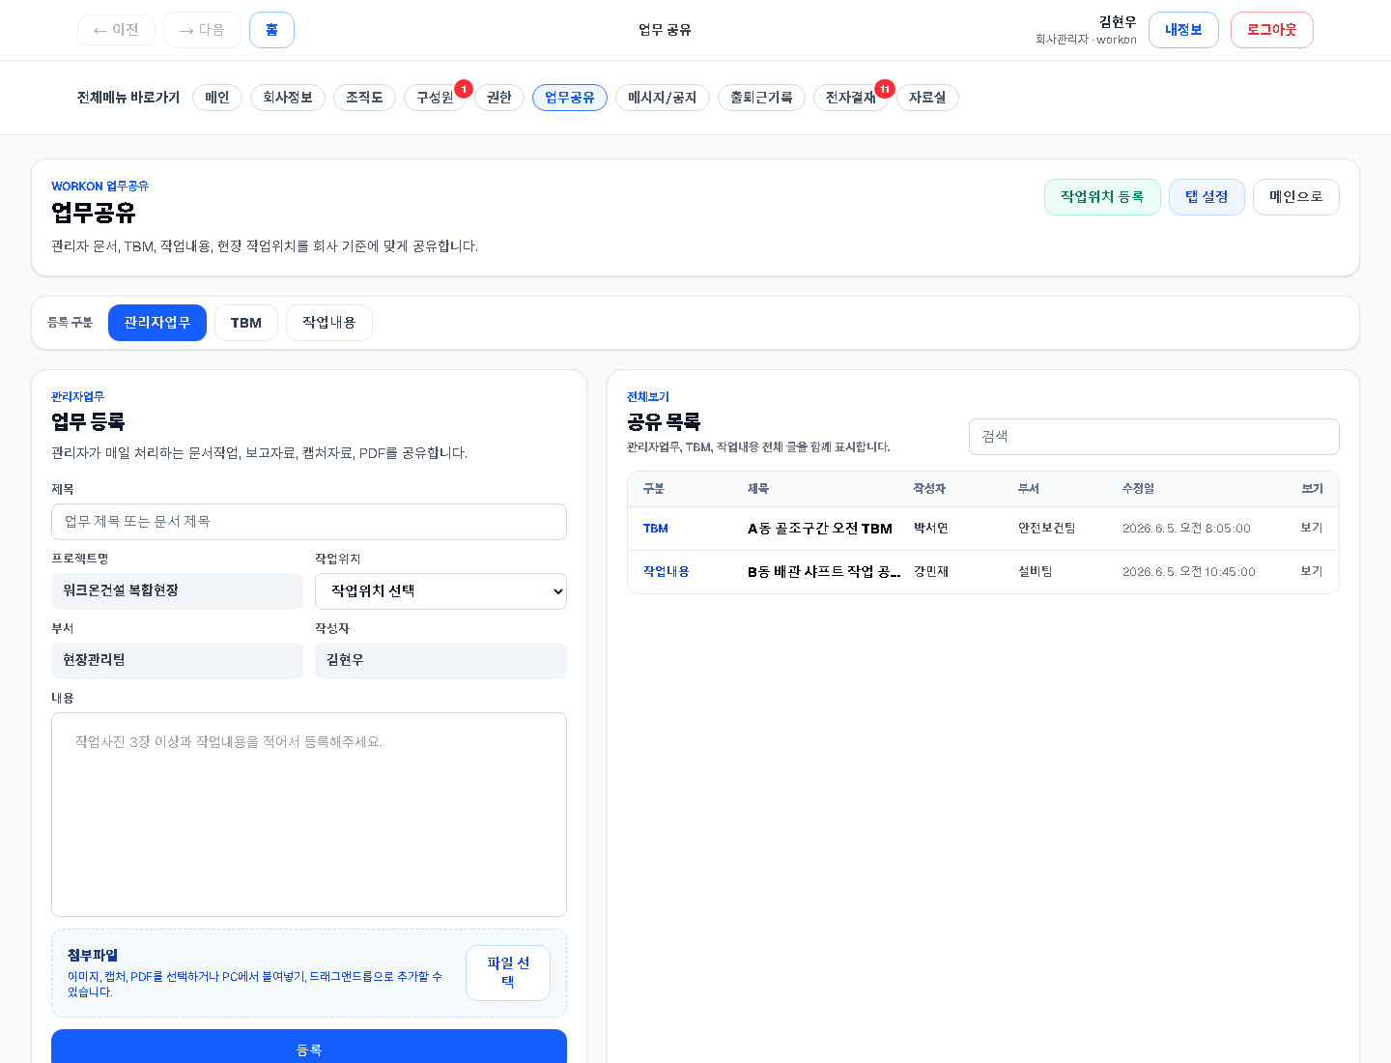1391x1063 pixels.
Task: Click the 작업위치 등록 button
Action: pos(1102,197)
